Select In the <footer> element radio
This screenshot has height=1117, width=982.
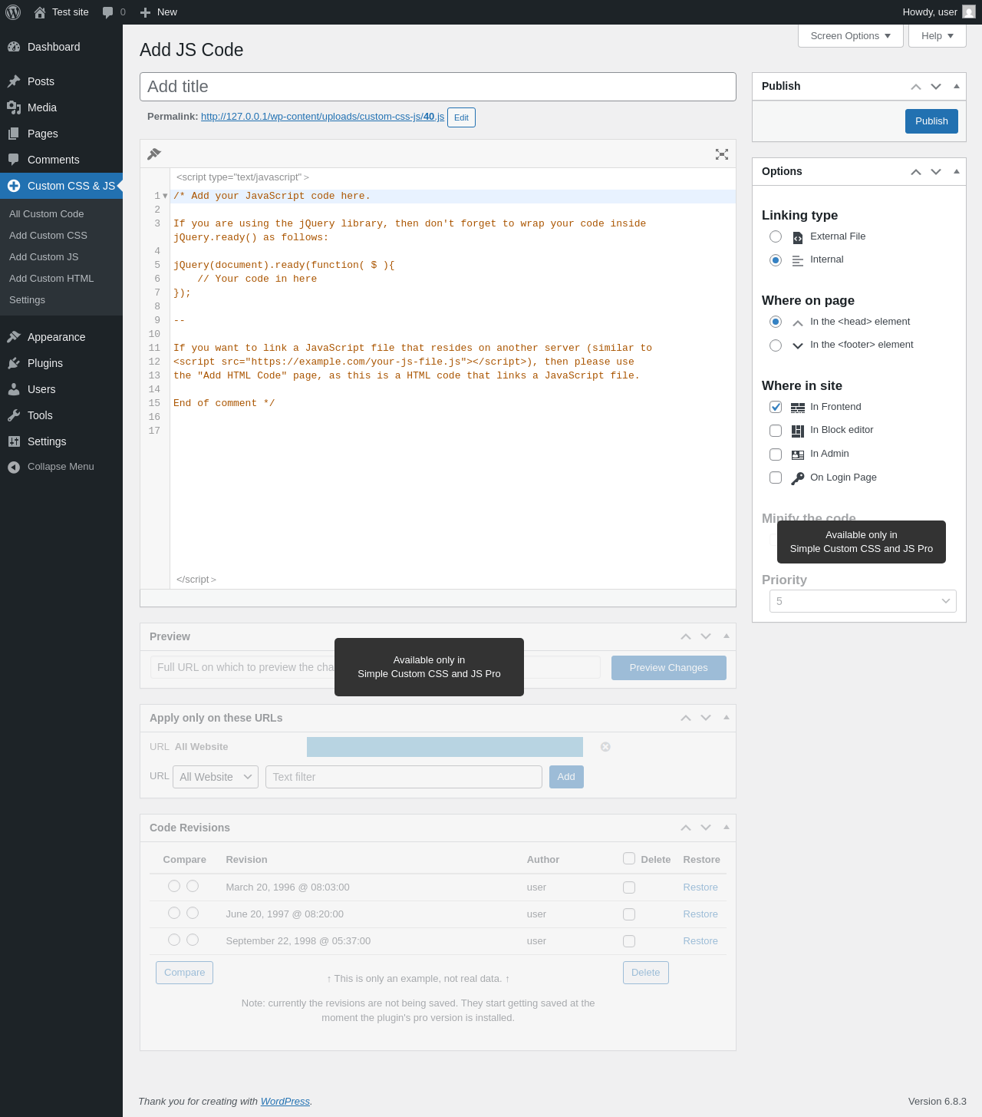click(776, 345)
